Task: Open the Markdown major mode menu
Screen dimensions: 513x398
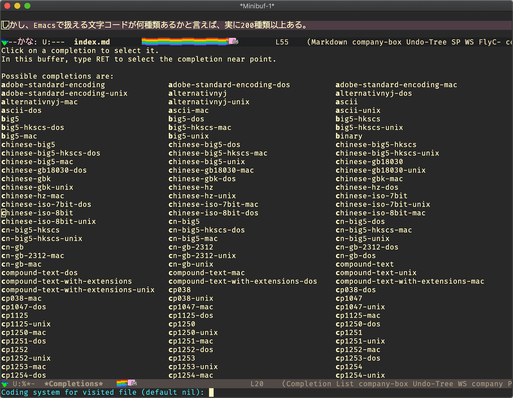Action: click(330, 42)
